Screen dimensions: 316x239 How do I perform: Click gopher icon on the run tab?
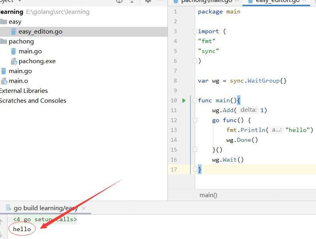(x=8, y=208)
